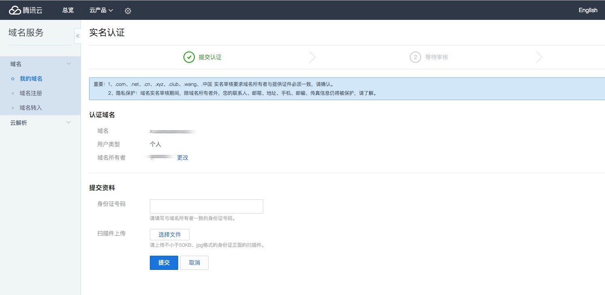
Task: Collapse the 域名 sidebar section
Action: click(x=68, y=64)
